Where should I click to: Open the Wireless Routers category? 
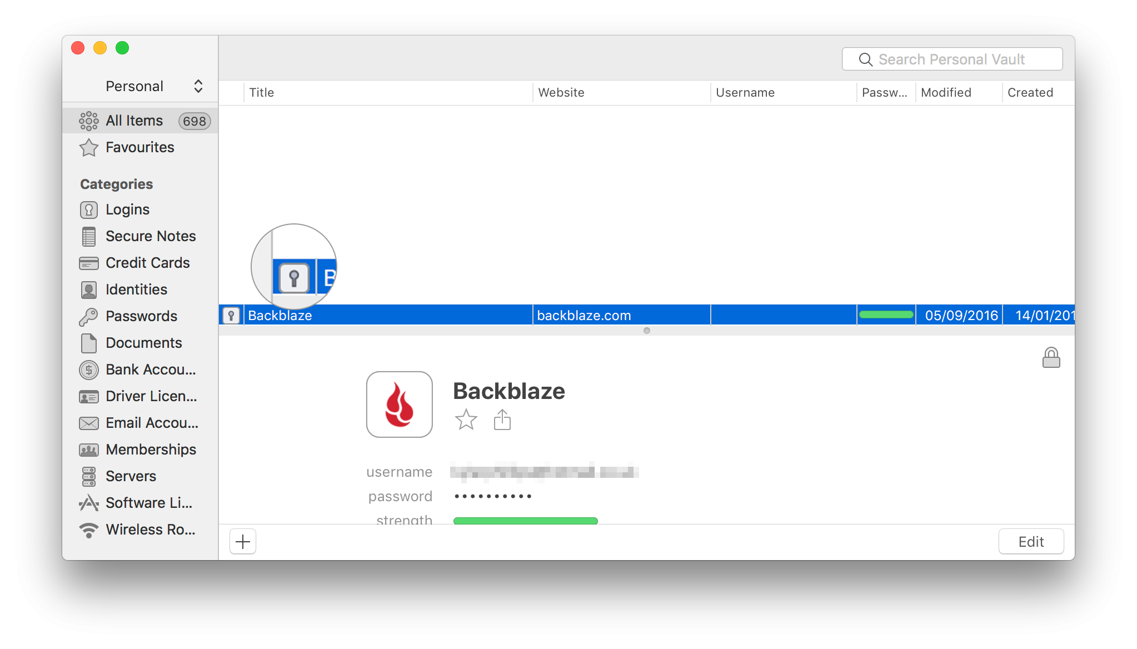pos(150,530)
